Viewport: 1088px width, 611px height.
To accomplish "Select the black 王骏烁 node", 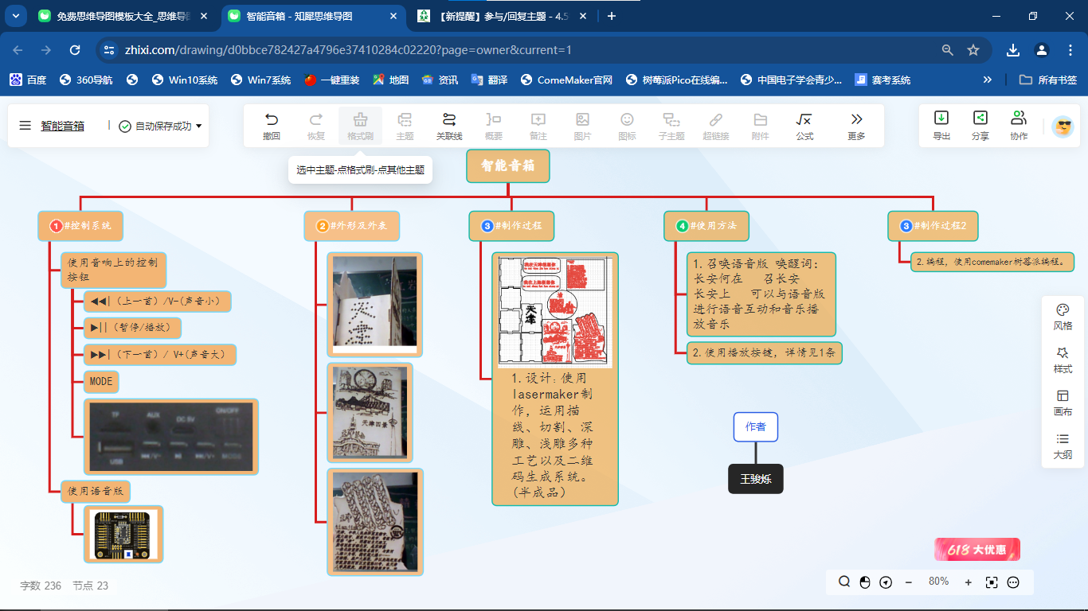I will 756,479.
